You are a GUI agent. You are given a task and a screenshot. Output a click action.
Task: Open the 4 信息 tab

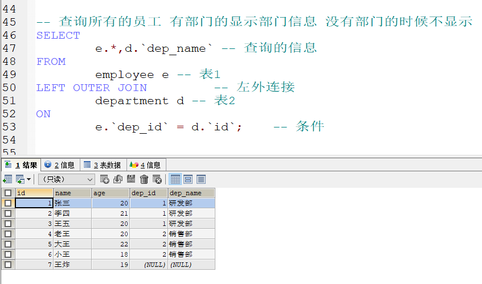coord(146,165)
